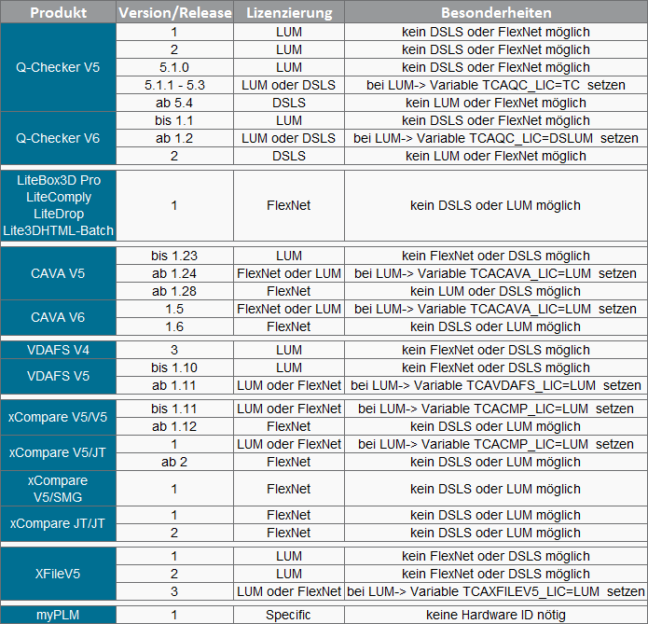Image resolution: width=648 pixels, height=624 pixels.
Task: Click the Specific licensing cell
Action: [289, 615]
